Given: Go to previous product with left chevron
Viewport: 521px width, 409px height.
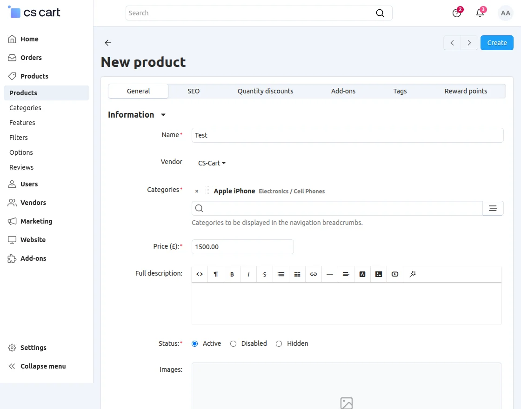Looking at the screenshot, I should pyautogui.click(x=452, y=43).
